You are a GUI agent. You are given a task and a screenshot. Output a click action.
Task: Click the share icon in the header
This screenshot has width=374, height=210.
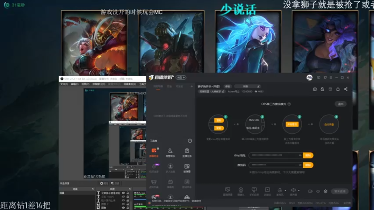[345, 89]
